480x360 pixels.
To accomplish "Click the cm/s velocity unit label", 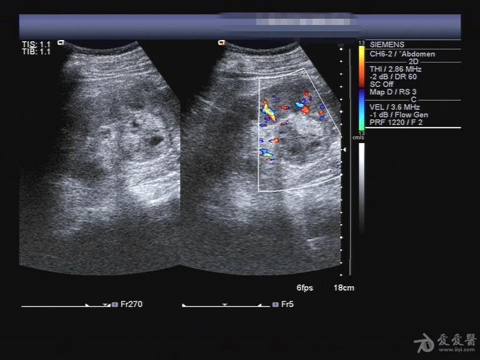I will coord(358,138).
